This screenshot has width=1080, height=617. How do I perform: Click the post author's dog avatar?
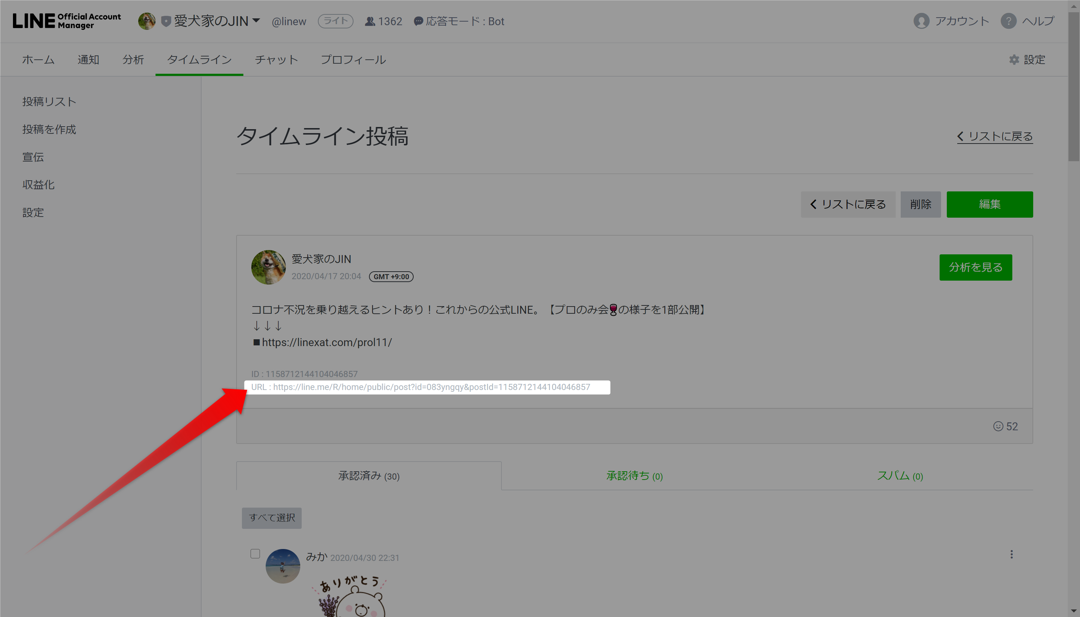point(268,267)
